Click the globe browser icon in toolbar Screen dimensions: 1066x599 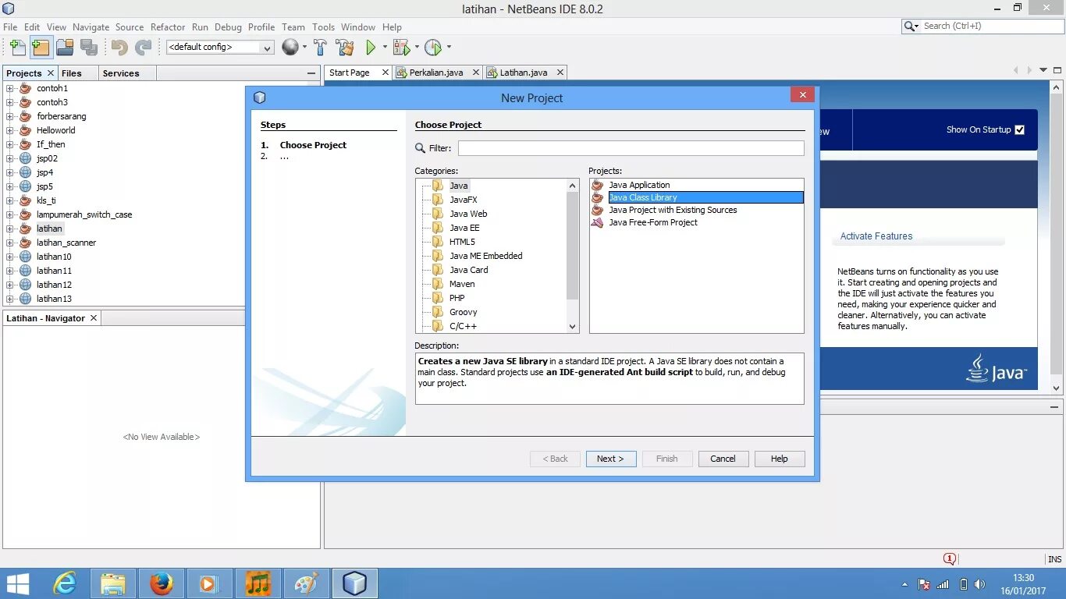click(290, 48)
